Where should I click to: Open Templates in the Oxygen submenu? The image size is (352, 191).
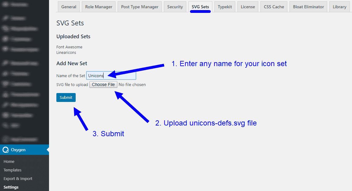click(x=13, y=170)
